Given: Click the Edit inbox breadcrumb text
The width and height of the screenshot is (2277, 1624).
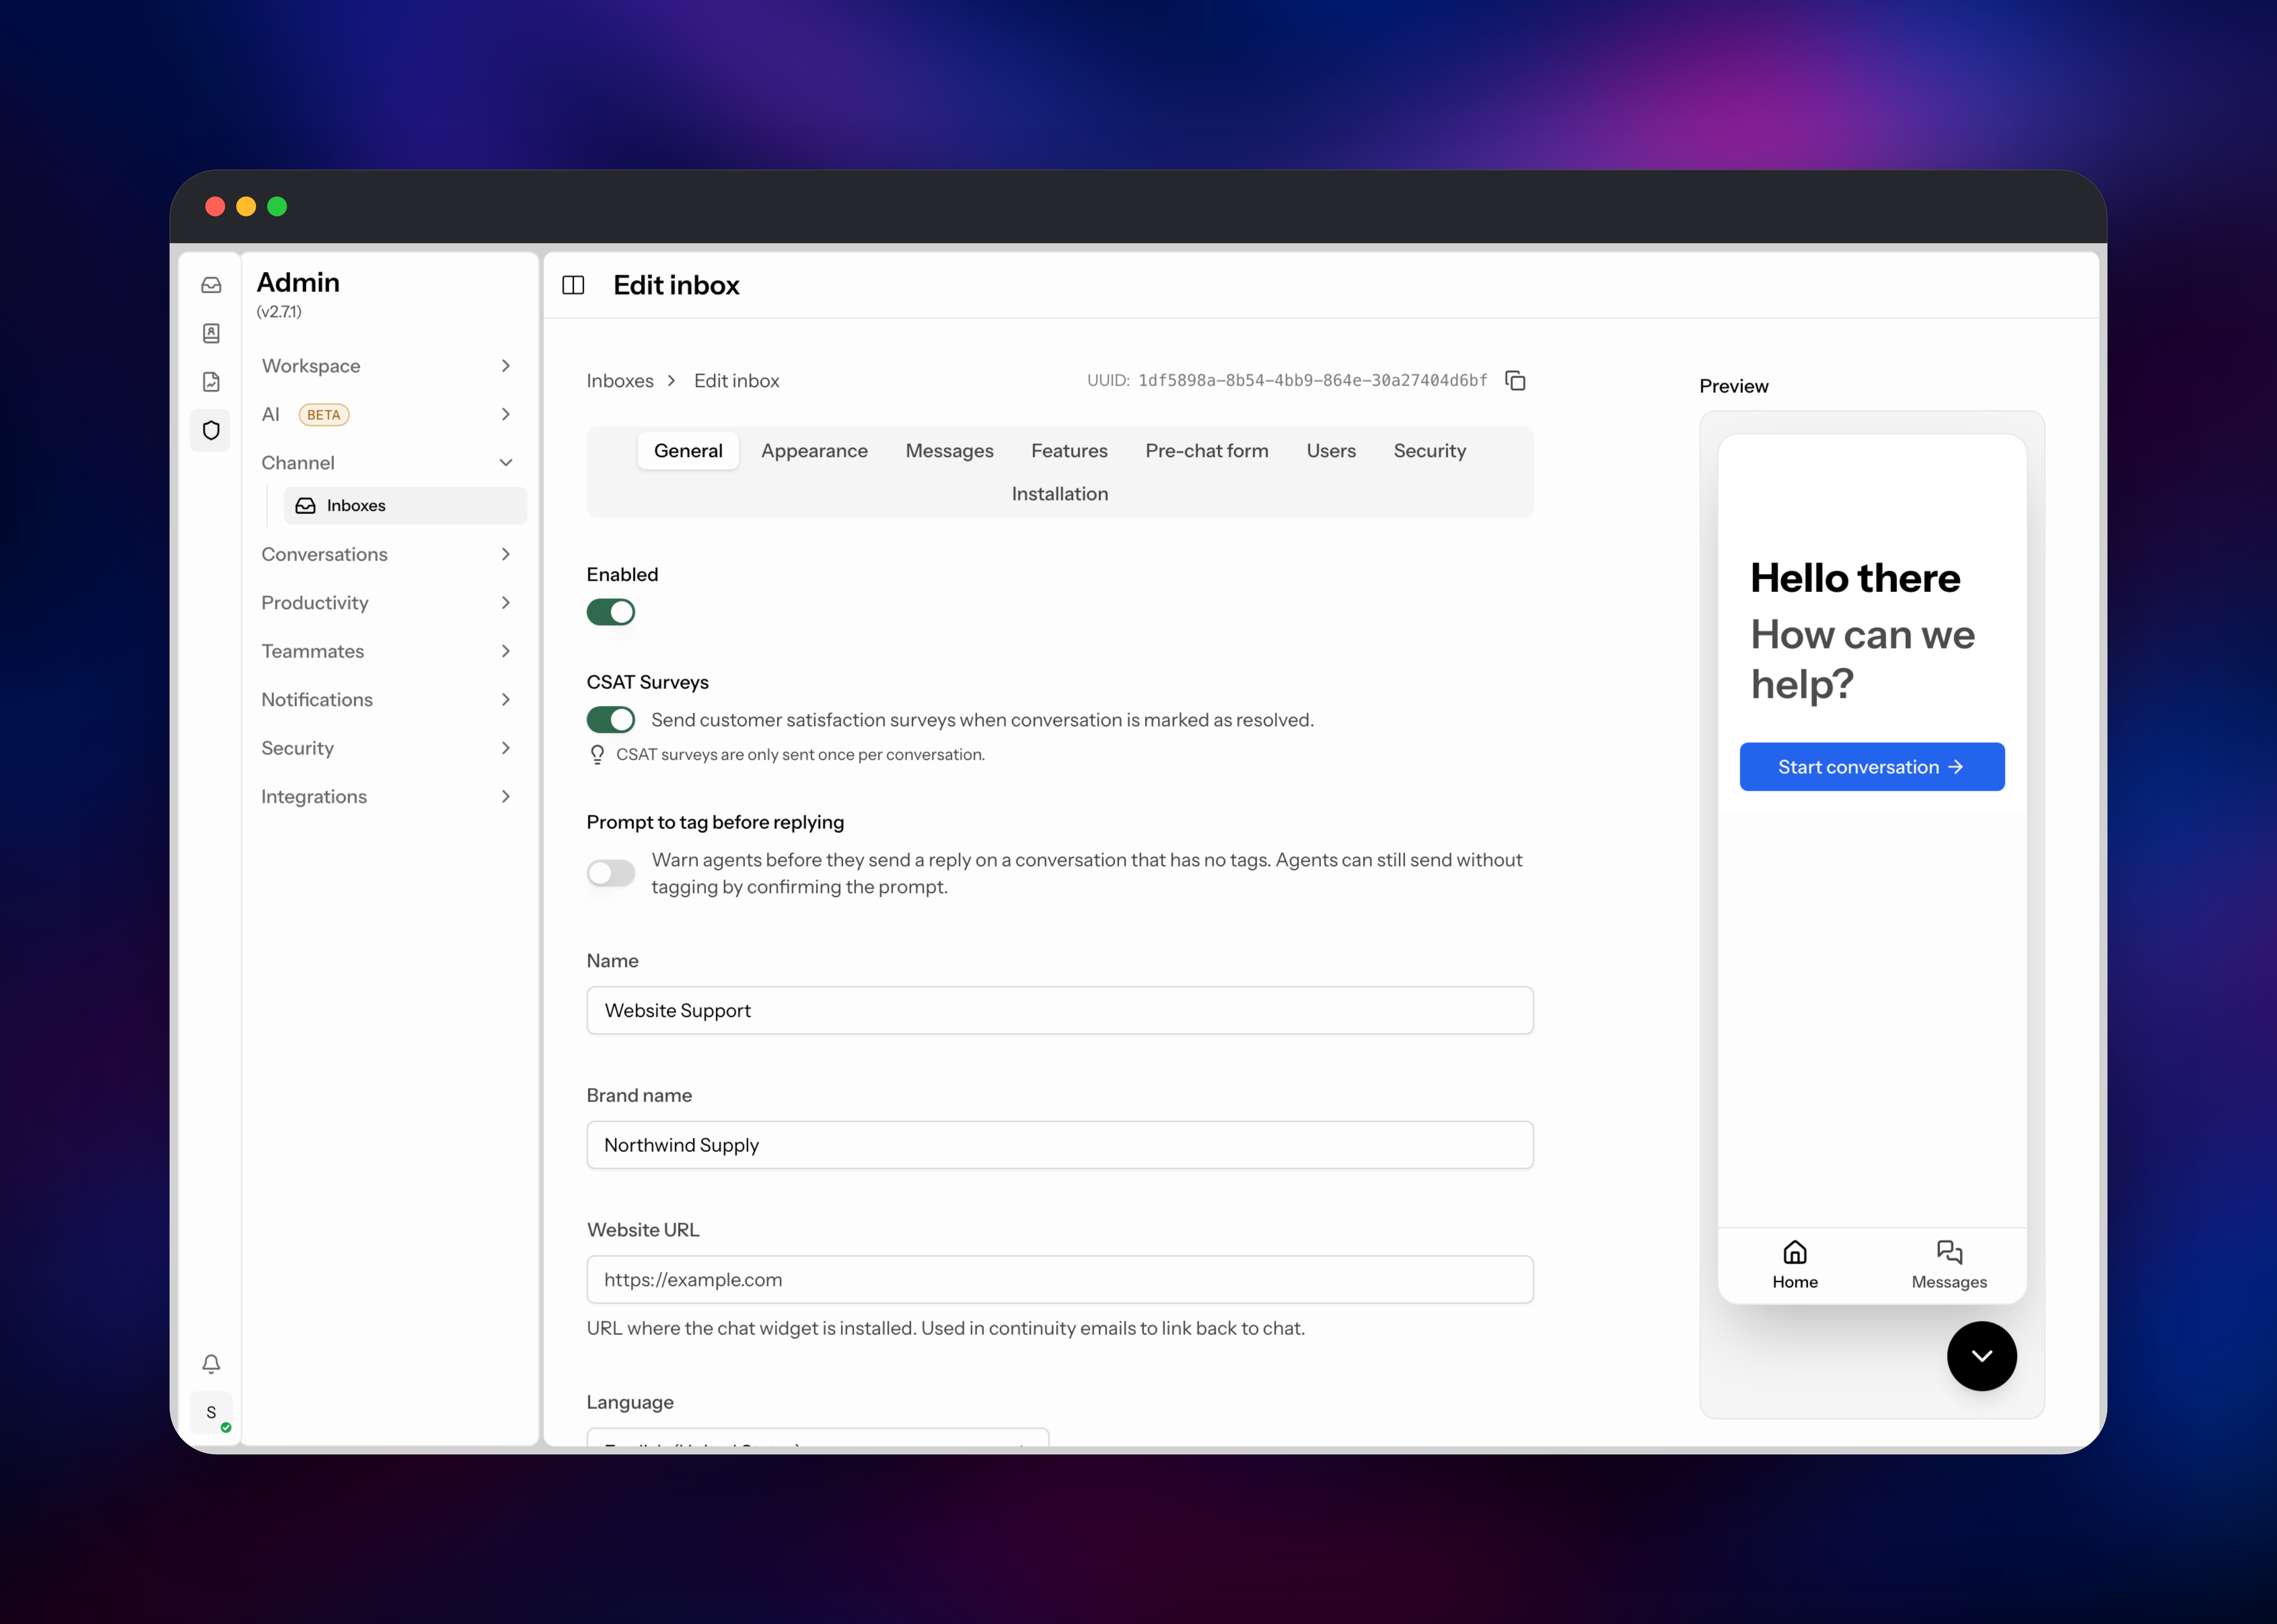Looking at the screenshot, I should tap(737, 381).
